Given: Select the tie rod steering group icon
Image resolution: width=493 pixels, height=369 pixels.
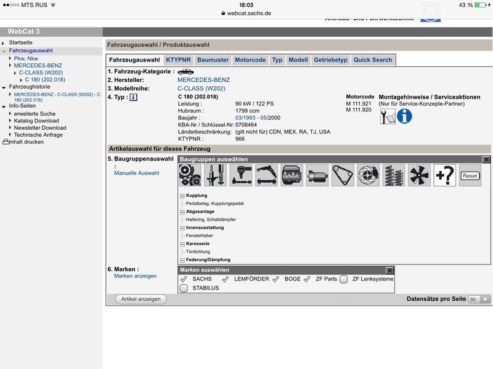Looking at the screenshot, I should [x=241, y=175].
